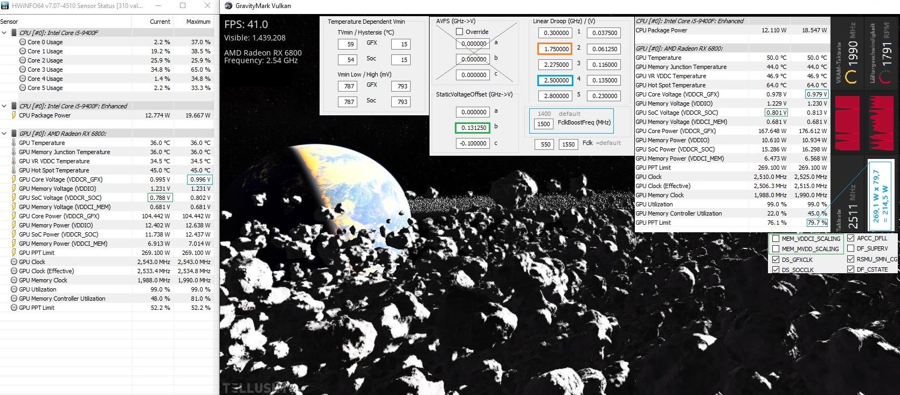Check the MEM_MVDD_SCALING checkbox
Image resolution: width=900 pixels, height=395 pixels.
776,249
